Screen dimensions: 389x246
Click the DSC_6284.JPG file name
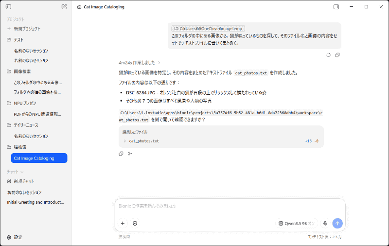point(141,93)
